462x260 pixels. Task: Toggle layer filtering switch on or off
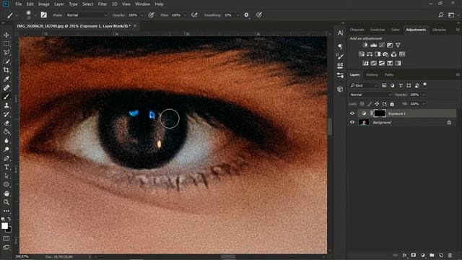tap(424, 84)
